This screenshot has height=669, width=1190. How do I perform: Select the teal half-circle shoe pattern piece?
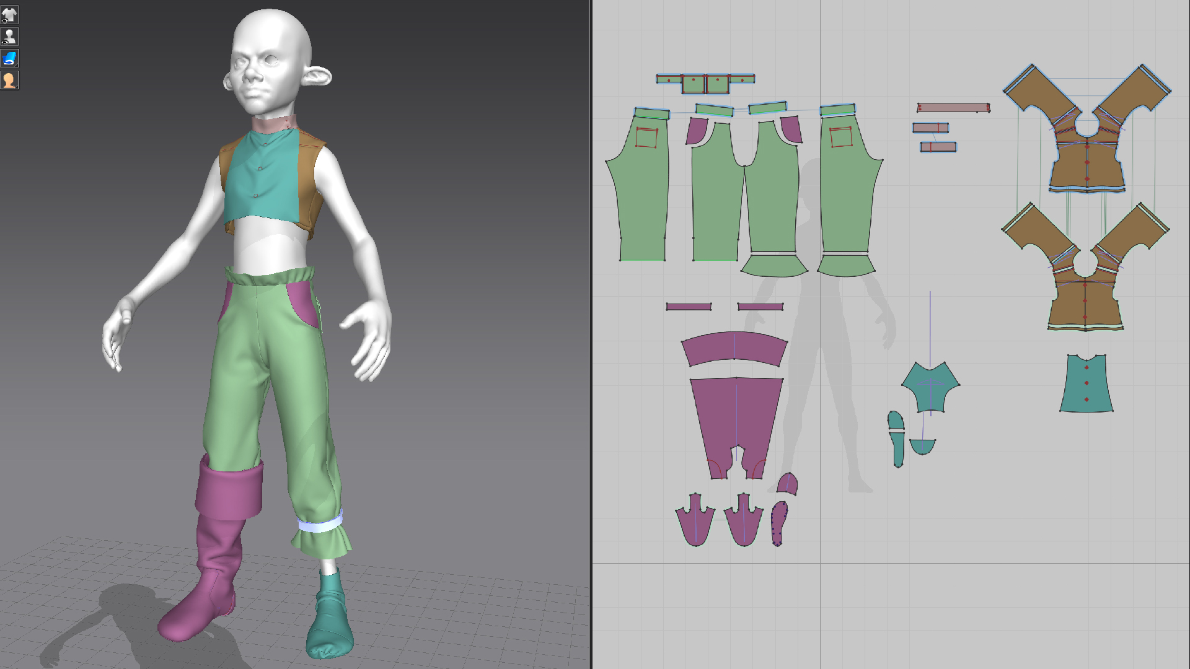pos(922,446)
